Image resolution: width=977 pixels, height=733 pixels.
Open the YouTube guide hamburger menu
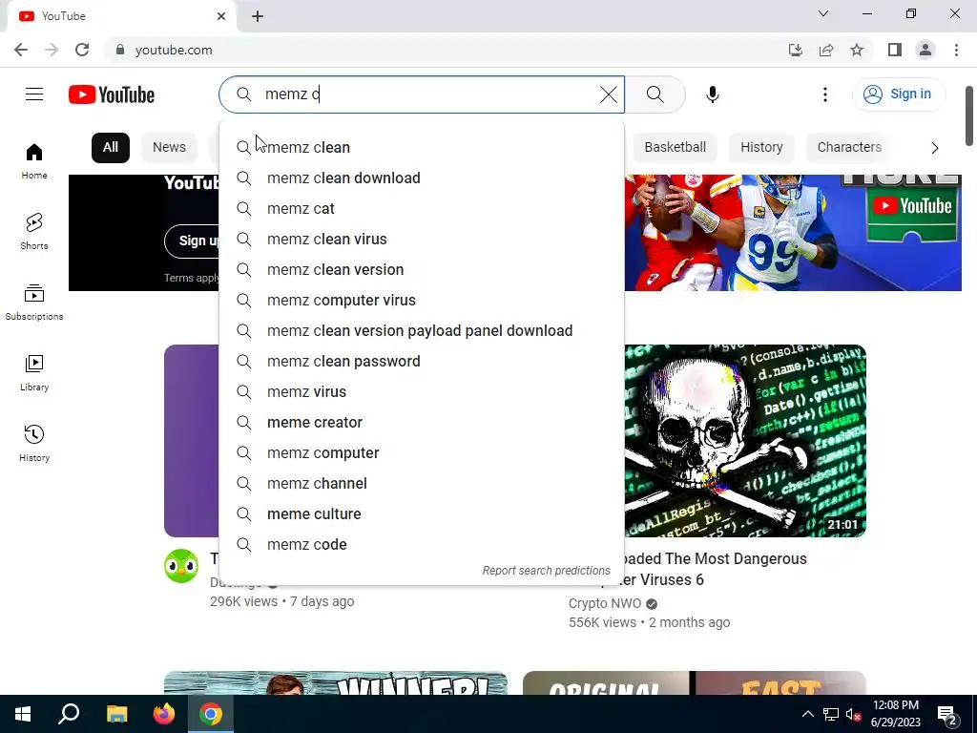(34, 94)
